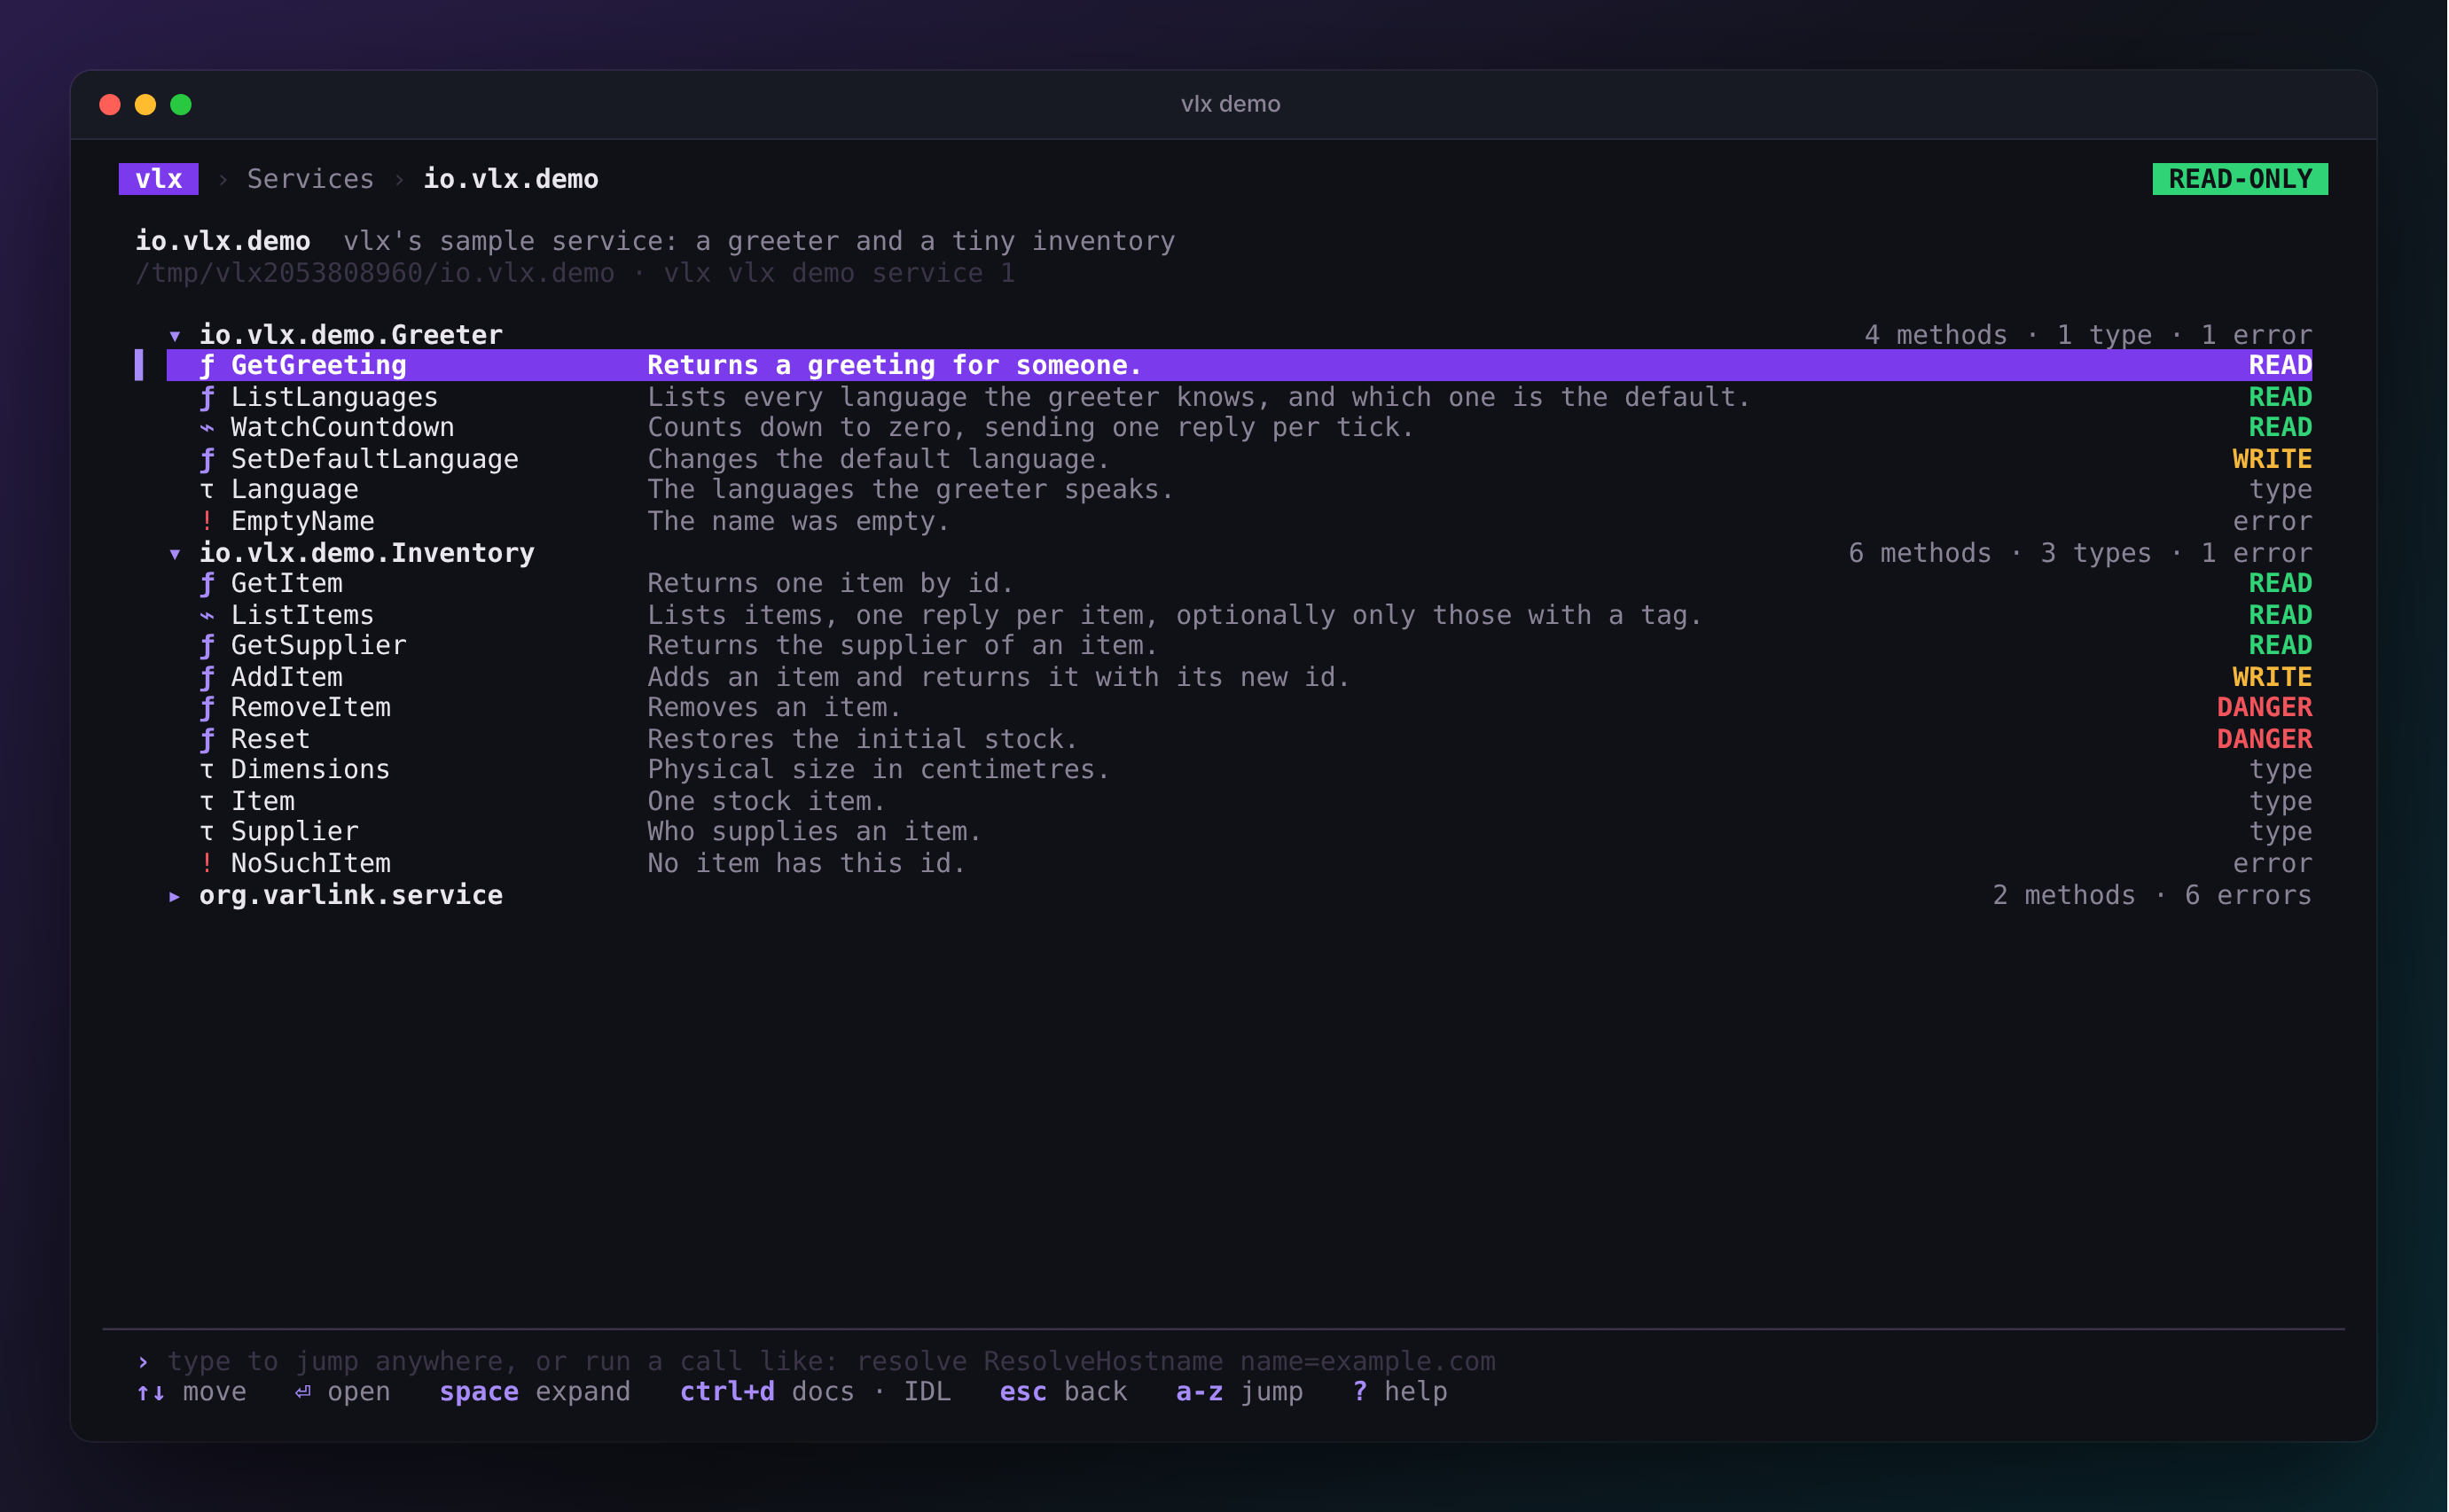Click the method icon beside RemoveItem
This screenshot has height=1512, width=2449.
click(x=207, y=707)
